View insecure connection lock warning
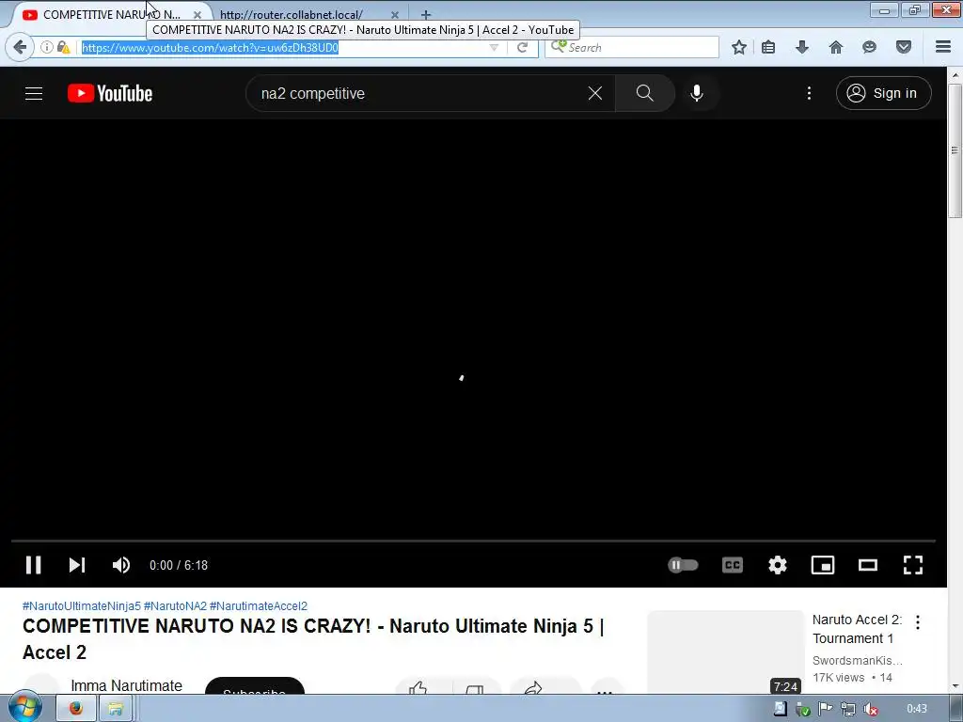 pos(63,47)
